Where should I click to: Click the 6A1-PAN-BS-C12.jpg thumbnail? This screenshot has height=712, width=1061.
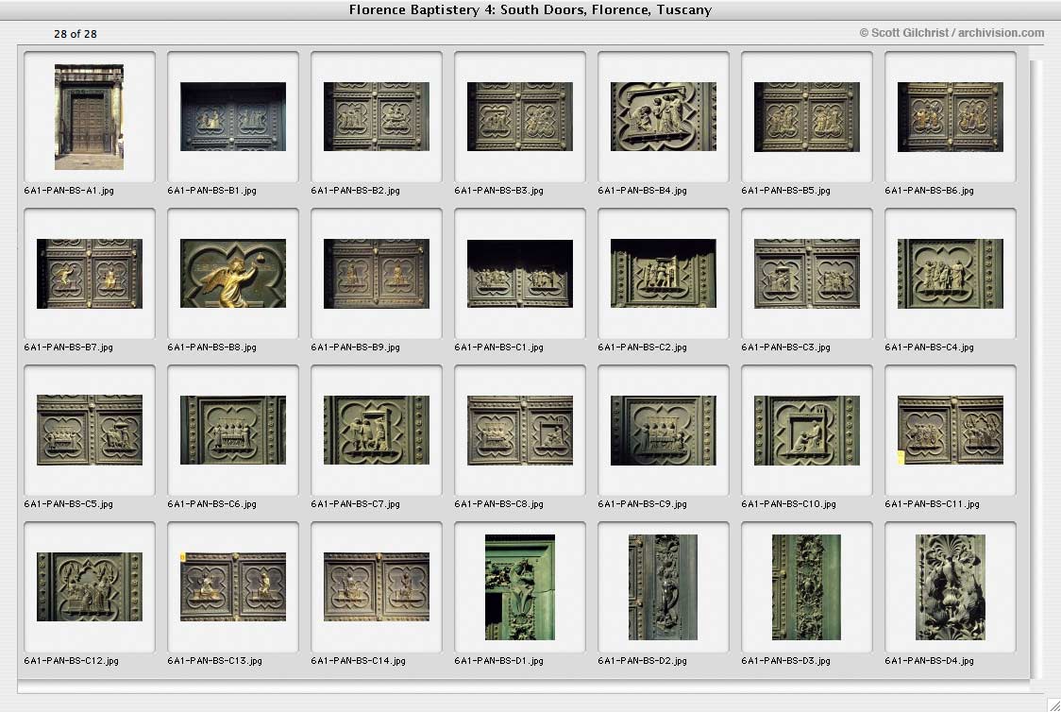coord(90,586)
